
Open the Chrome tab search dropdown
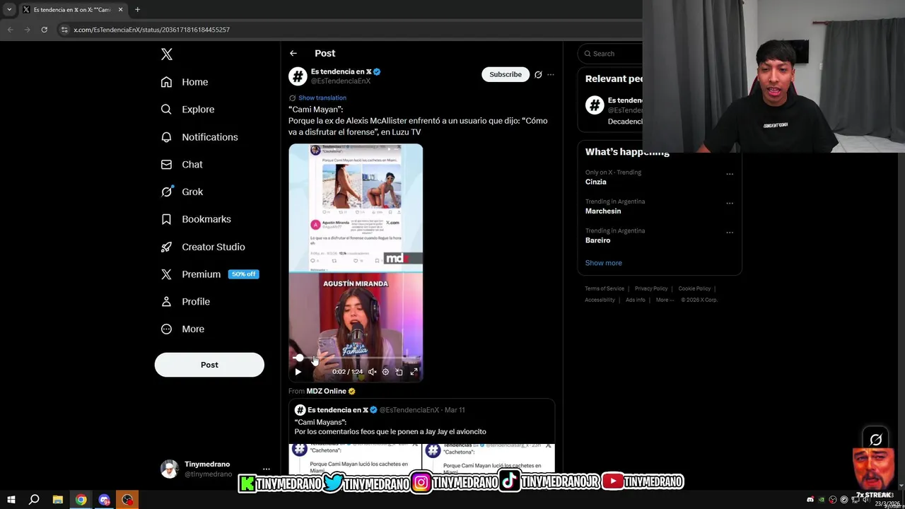click(x=9, y=10)
